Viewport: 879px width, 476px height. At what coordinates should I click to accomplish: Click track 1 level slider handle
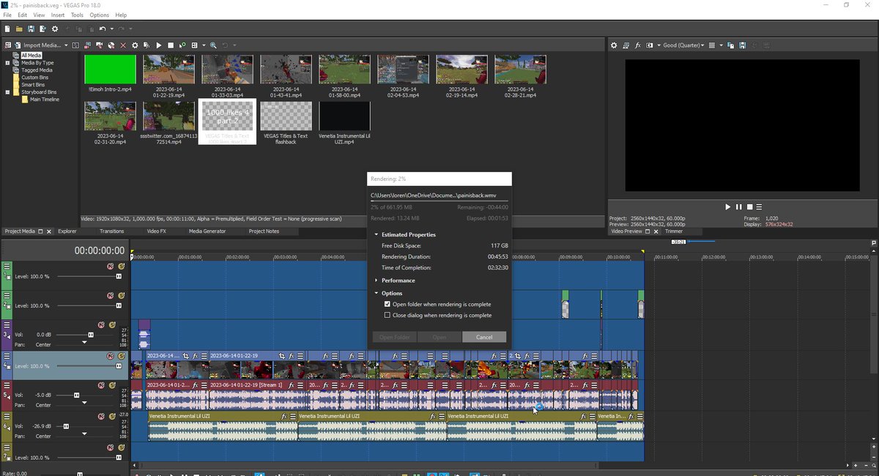point(119,276)
